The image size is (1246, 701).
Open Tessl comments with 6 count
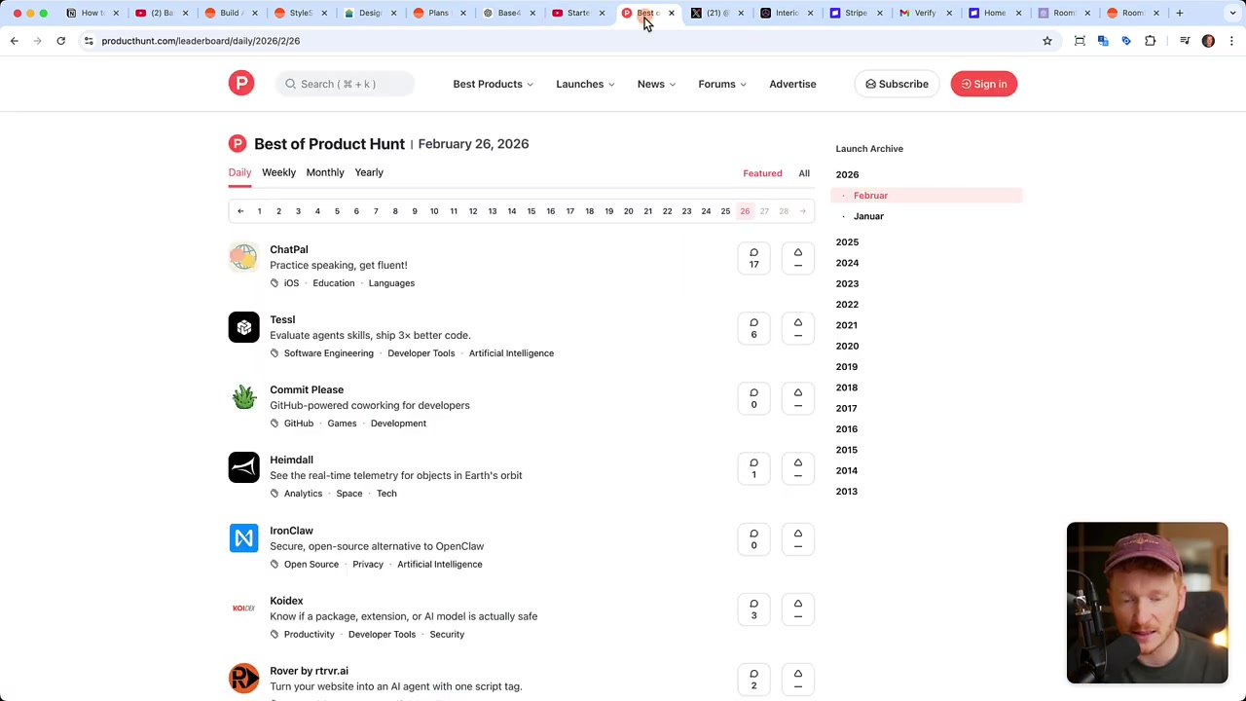(x=753, y=328)
